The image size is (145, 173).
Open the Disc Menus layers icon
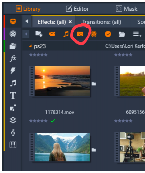[13, 120]
